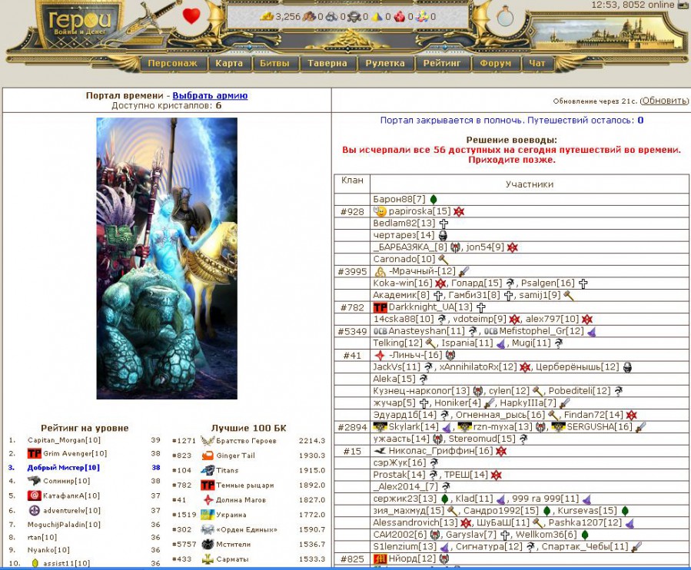The image size is (691, 570).
Task: Open the Темные рыцари clan name
Action: (245, 485)
